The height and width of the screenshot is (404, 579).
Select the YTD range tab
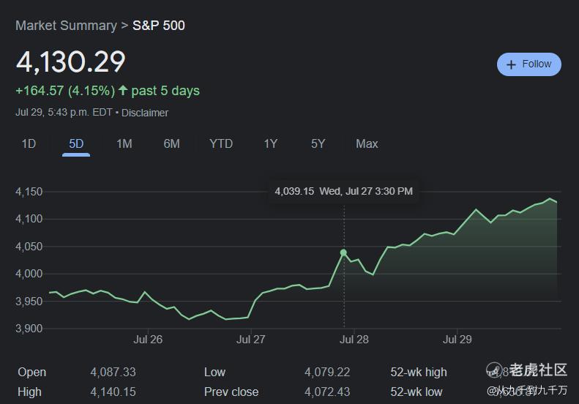point(221,143)
